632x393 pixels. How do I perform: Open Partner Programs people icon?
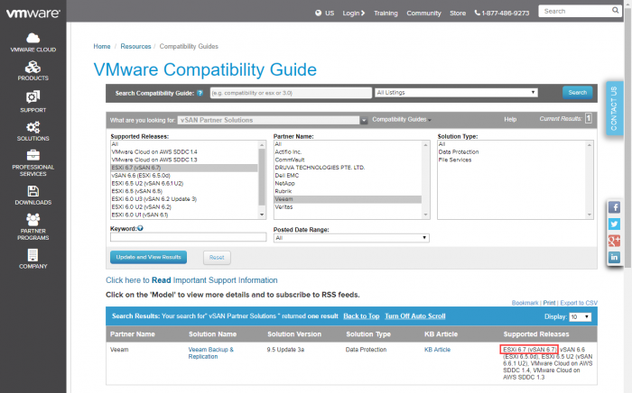click(33, 220)
